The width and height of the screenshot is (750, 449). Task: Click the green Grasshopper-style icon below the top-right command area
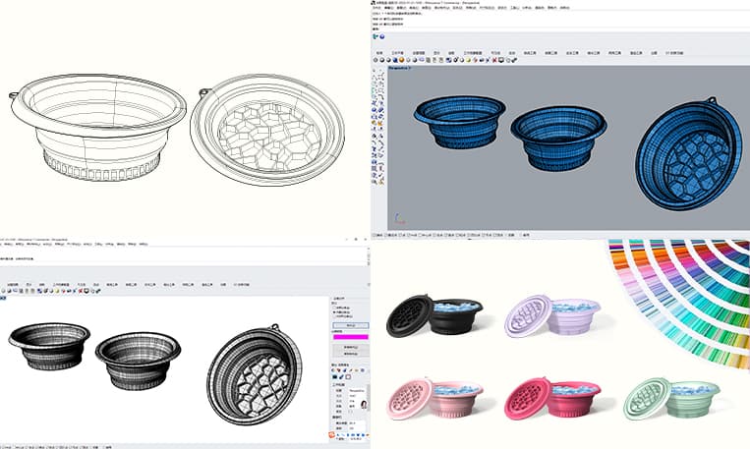coord(375,36)
